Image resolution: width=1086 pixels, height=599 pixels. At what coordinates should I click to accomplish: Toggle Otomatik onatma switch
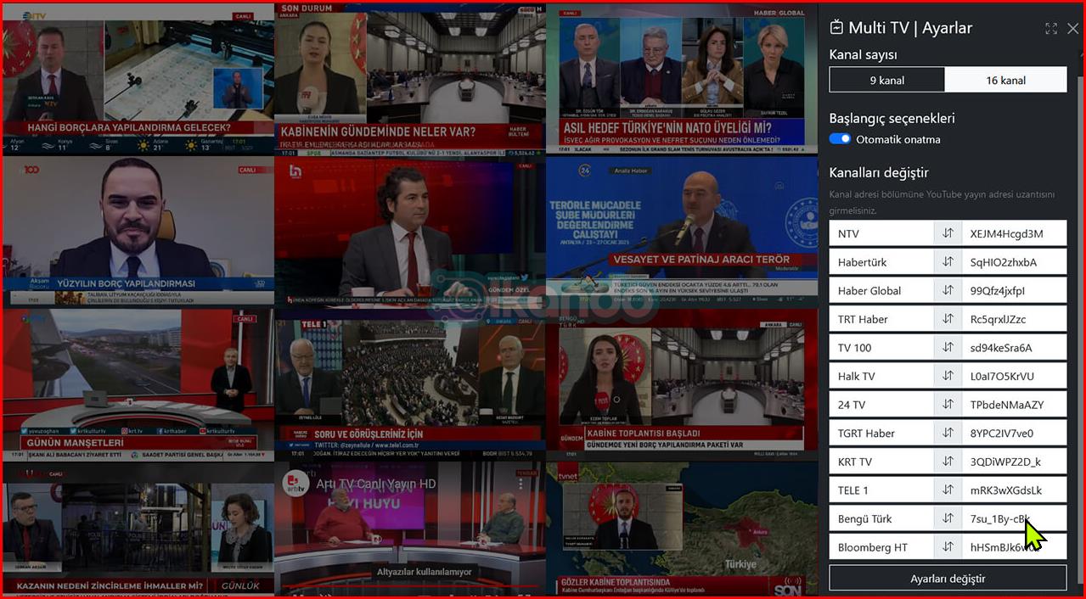coord(840,139)
